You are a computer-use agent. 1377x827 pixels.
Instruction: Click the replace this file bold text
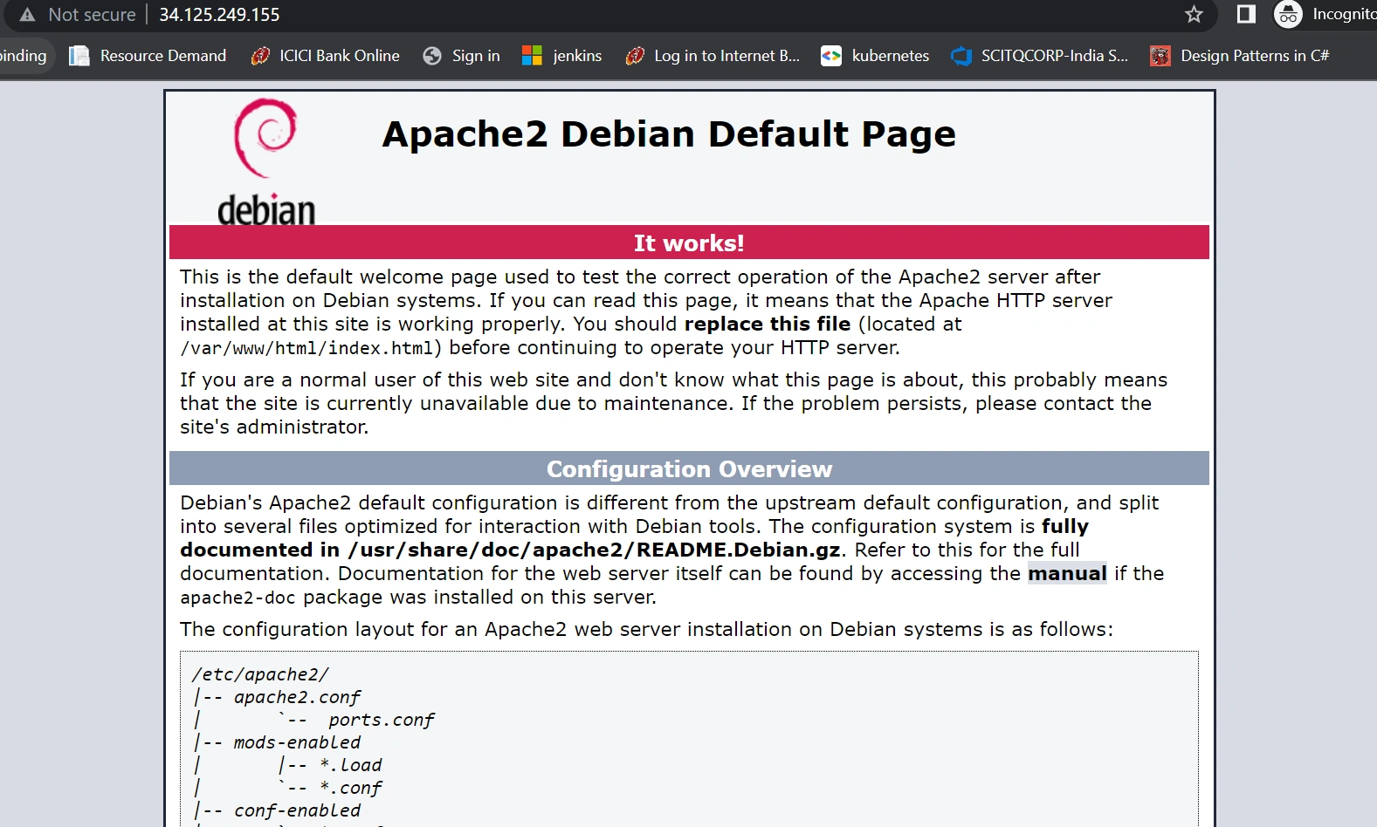768,324
